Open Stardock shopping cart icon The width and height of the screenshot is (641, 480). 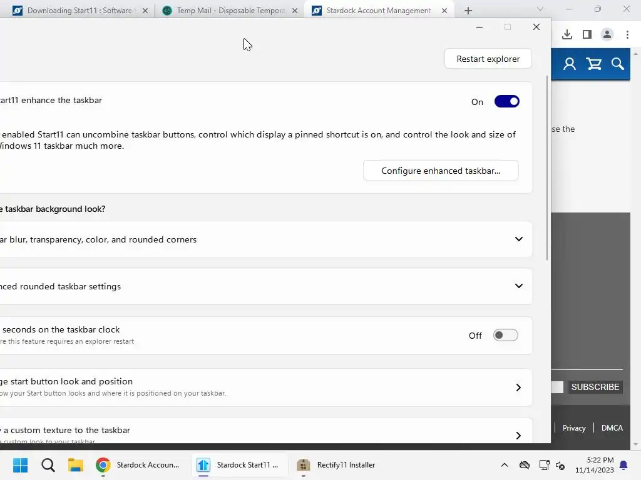click(x=593, y=64)
